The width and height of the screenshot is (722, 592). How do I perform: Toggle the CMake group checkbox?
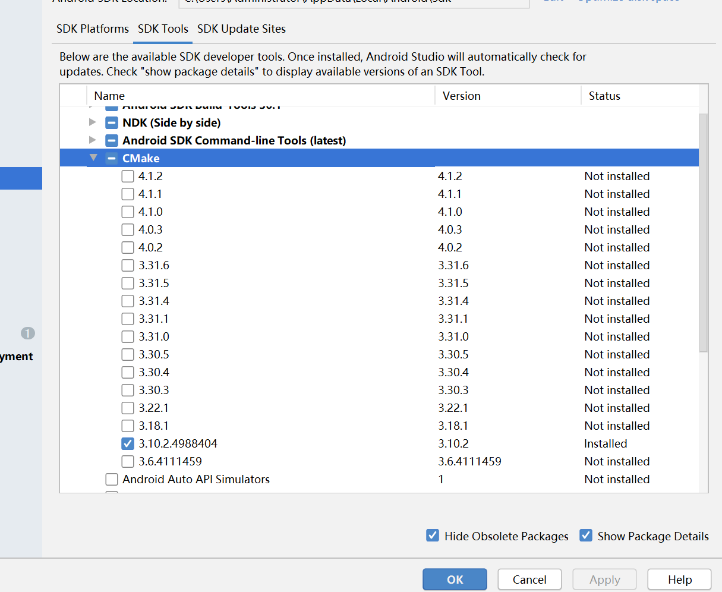[x=112, y=159]
